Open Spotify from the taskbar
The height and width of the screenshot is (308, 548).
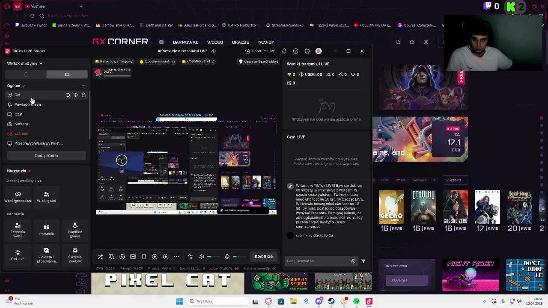[356, 301]
